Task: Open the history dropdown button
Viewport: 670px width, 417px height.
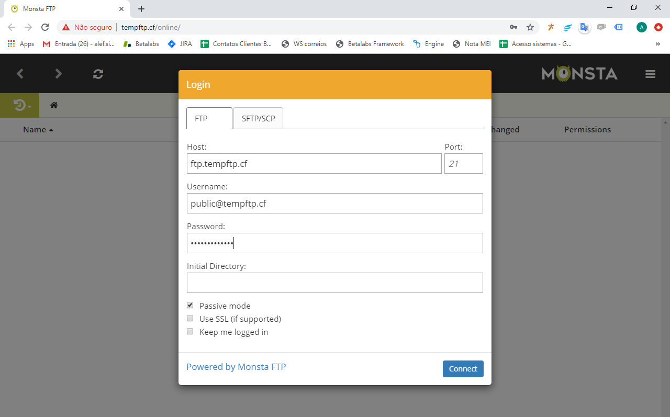Action: pyautogui.click(x=21, y=106)
